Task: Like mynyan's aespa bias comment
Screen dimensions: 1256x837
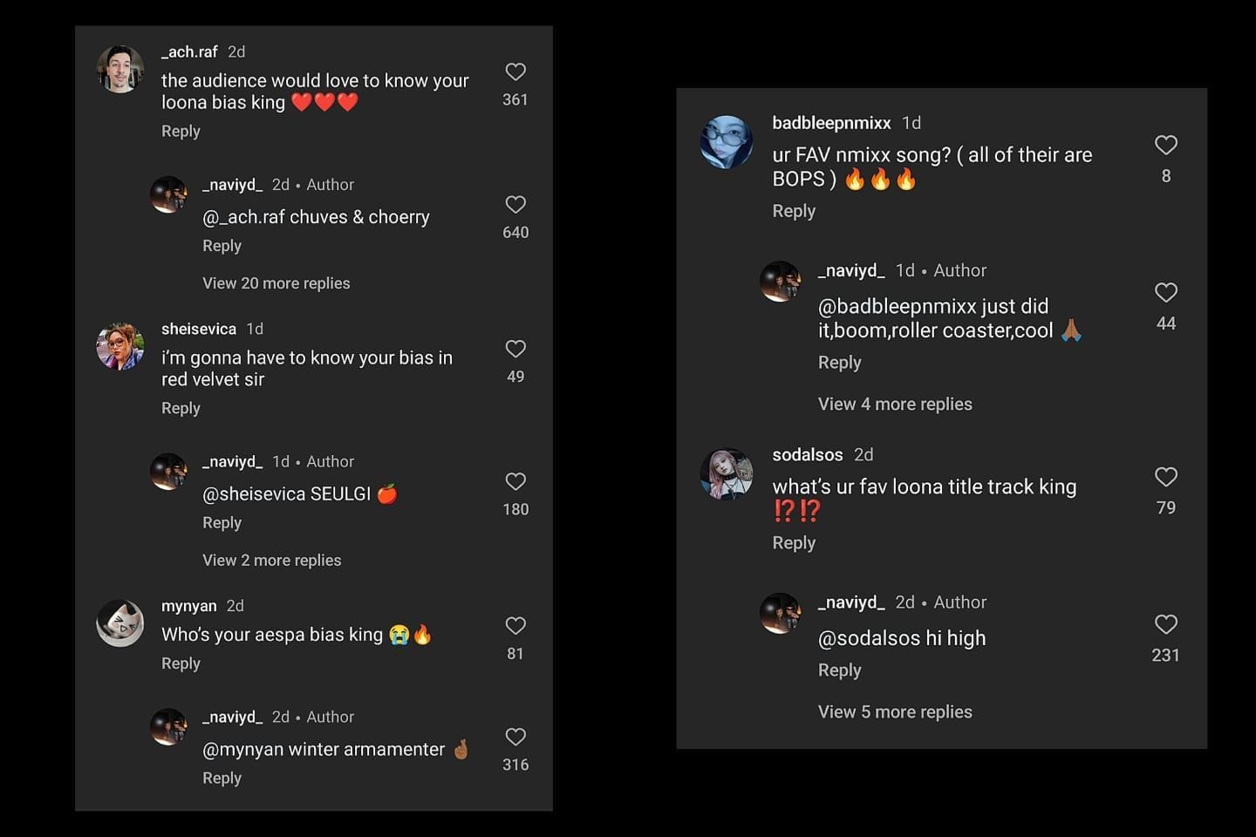Action: pos(515,625)
